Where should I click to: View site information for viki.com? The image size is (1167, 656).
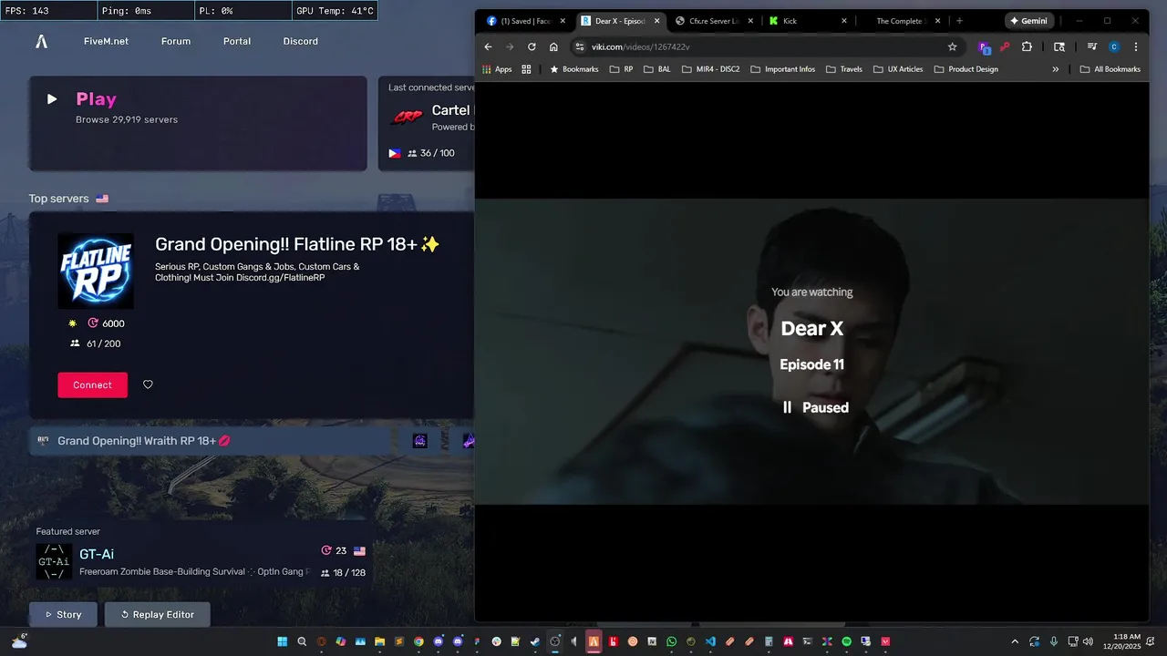579,46
